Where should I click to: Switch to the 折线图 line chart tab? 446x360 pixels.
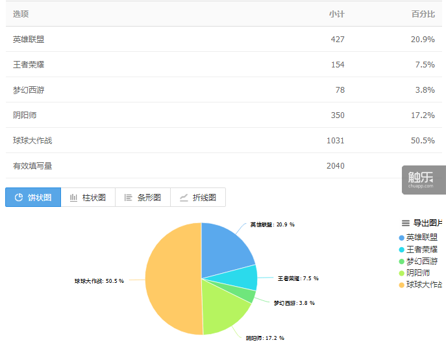(198, 197)
